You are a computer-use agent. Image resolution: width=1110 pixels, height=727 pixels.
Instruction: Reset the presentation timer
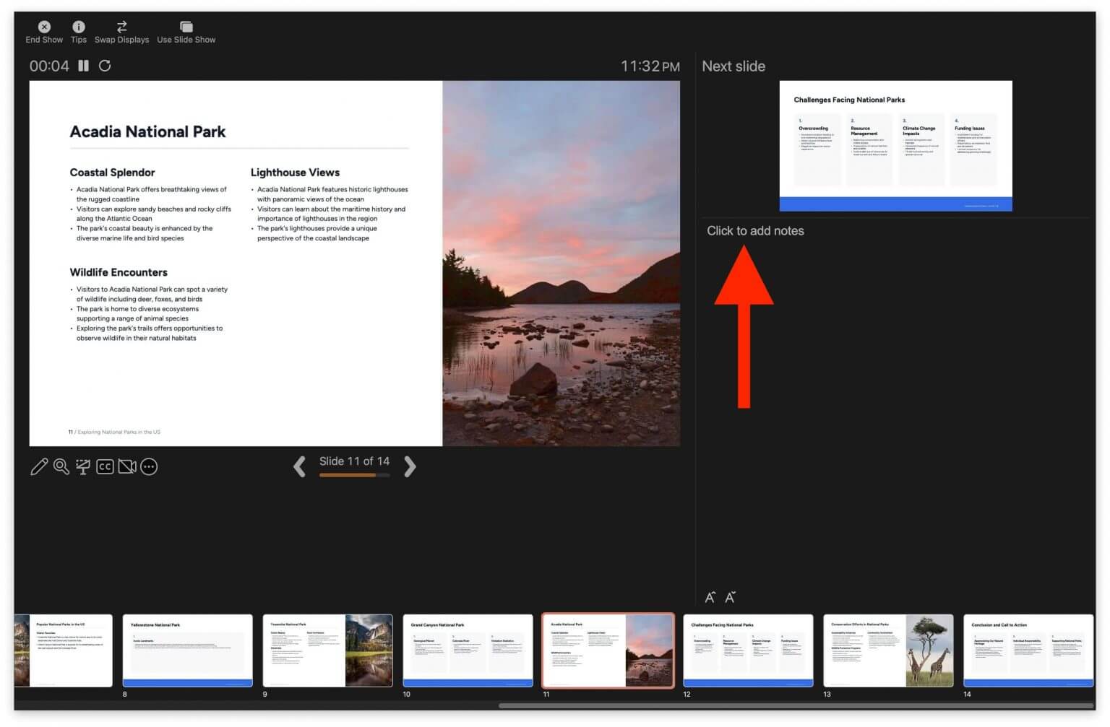tap(105, 66)
